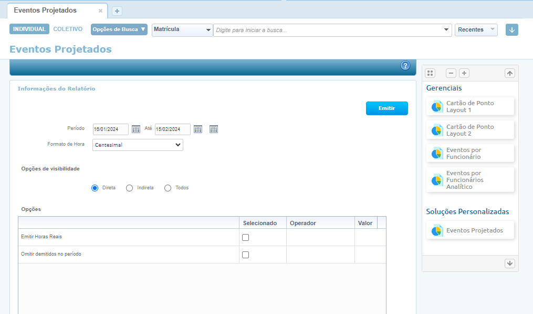The image size is (533, 314).
Task: Click the blue down arrow next to Recentes
Action: (x=512, y=30)
